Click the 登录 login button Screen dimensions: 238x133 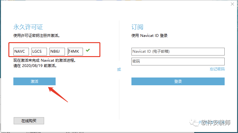(178, 81)
